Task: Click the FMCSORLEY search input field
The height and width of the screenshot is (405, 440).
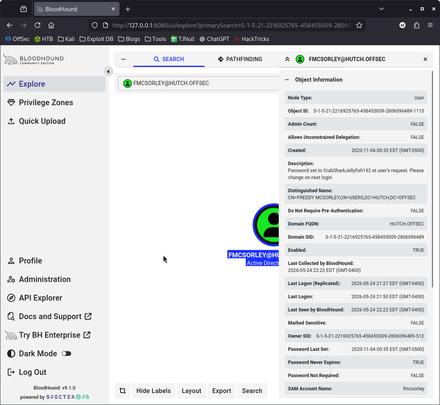Action: point(199,83)
